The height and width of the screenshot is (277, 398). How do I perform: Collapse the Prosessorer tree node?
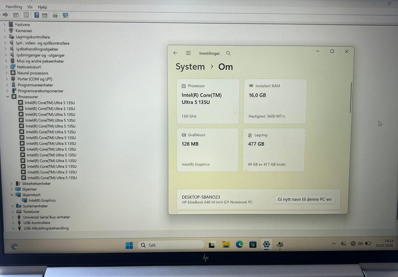tap(7, 97)
